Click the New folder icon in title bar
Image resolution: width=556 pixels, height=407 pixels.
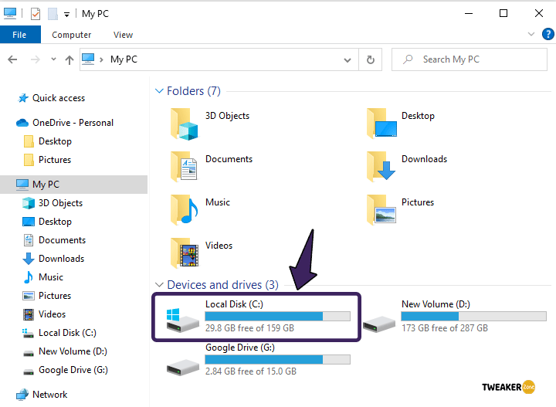tap(53, 14)
